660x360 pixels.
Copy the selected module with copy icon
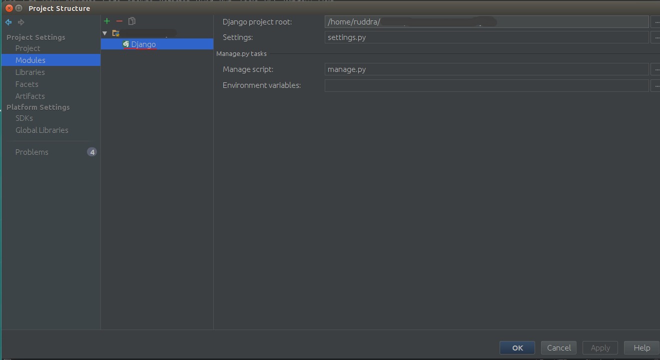click(132, 21)
